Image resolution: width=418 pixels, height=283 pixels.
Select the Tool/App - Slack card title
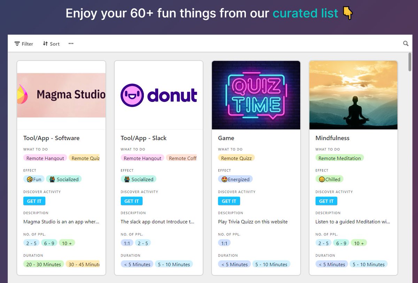(x=144, y=138)
